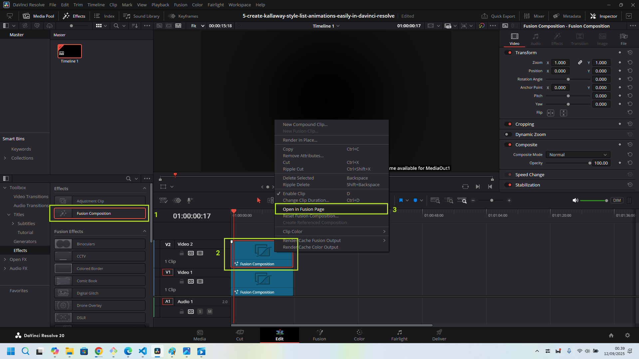Click the Zoom link chain icon
Viewport: 639px width, 359px height.
click(x=580, y=62)
